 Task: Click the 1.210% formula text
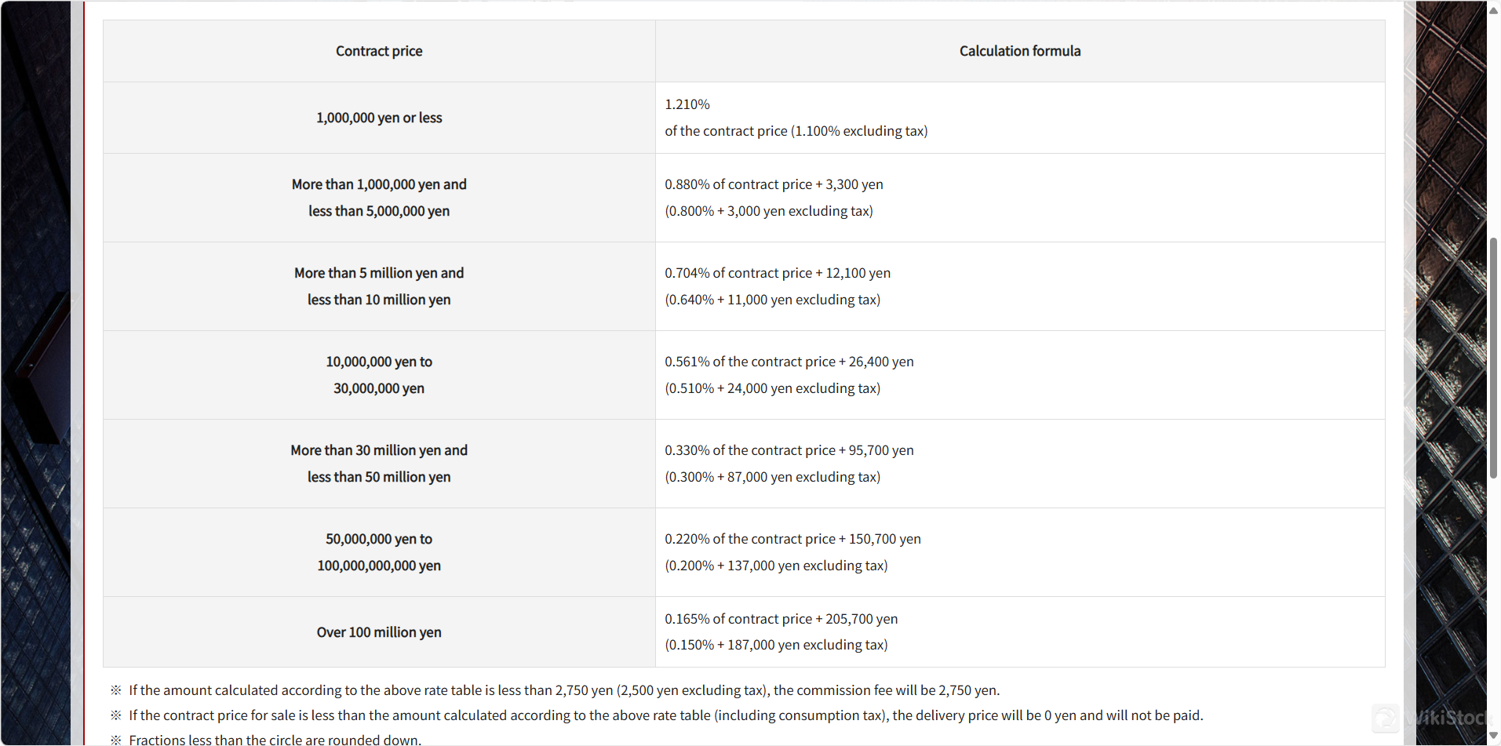click(687, 104)
